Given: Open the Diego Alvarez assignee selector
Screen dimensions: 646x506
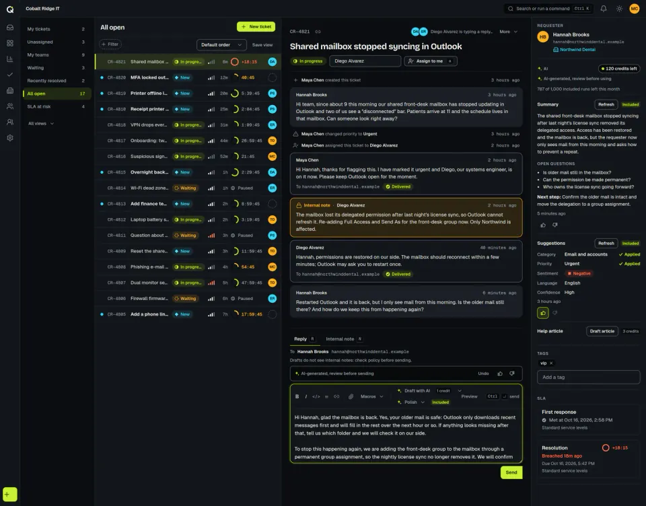Looking at the screenshot, I should 365,61.
